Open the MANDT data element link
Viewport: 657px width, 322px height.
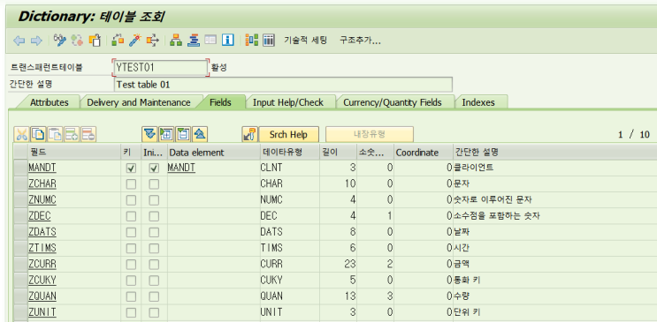[x=181, y=168]
